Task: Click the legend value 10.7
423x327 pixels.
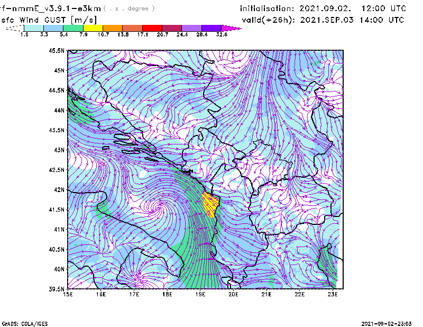Action: (103, 34)
